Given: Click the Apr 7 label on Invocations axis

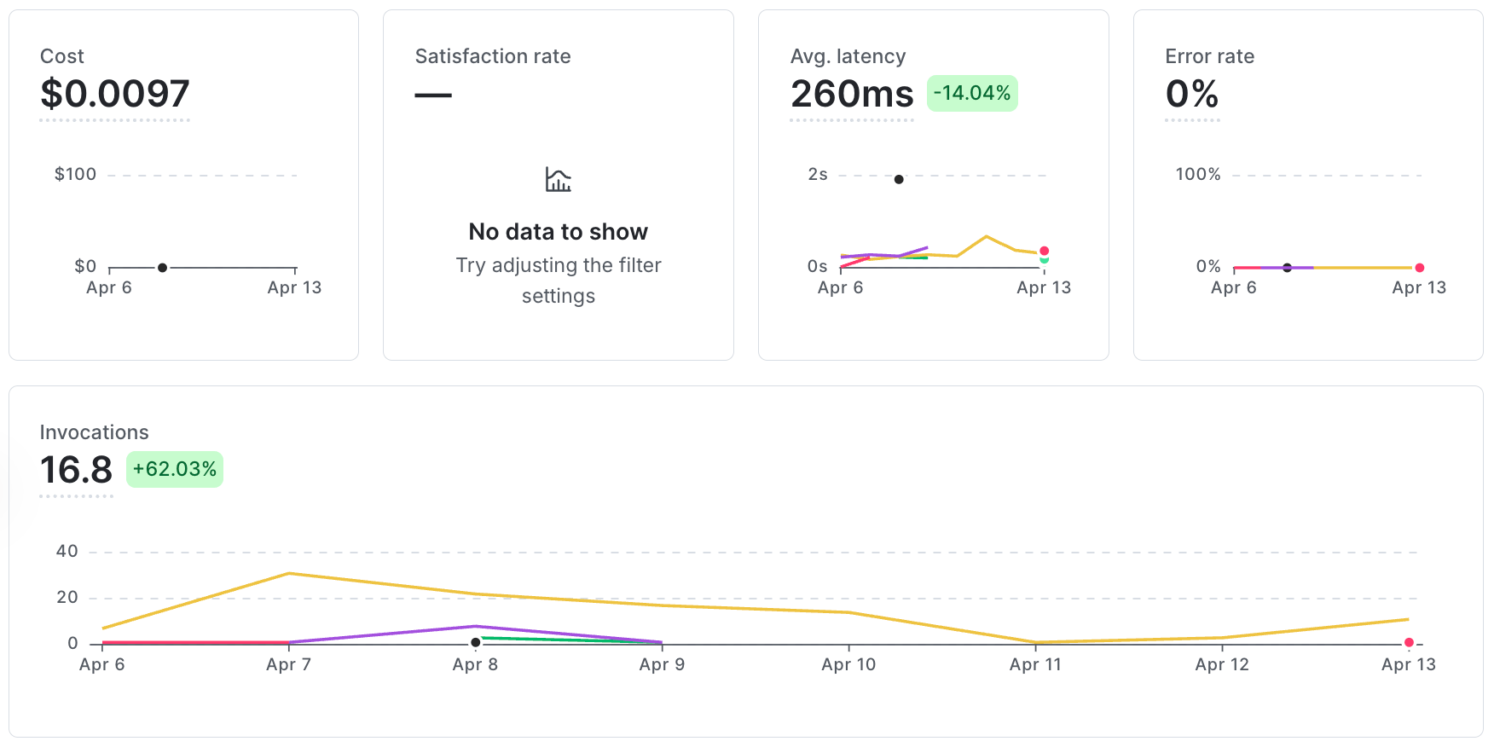Looking at the screenshot, I should 288,664.
